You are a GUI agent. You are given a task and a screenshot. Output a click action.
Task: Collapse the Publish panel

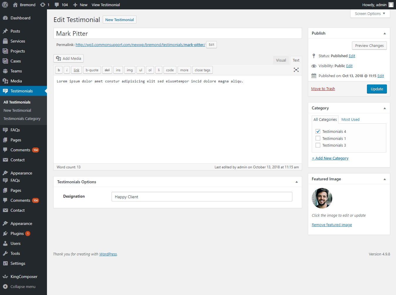tap(385, 33)
